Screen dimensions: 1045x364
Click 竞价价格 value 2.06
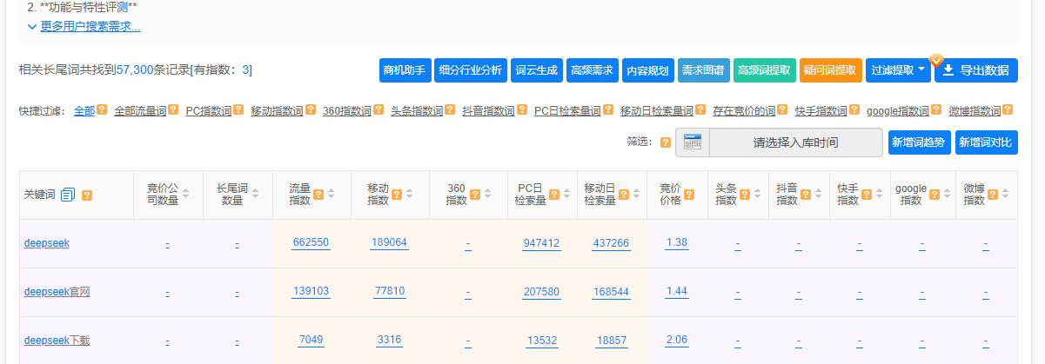click(x=676, y=341)
